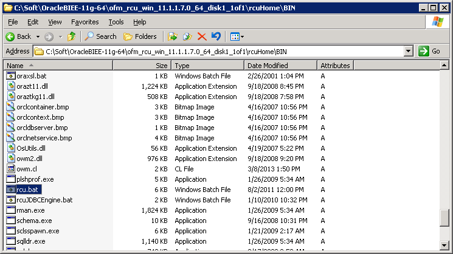Toggle the Folders pane

pyautogui.click(x=140, y=36)
